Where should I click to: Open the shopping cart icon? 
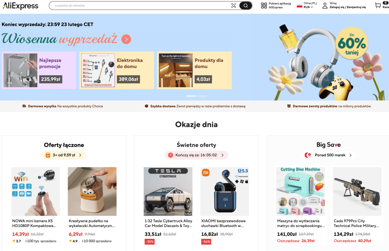tap(378, 5)
